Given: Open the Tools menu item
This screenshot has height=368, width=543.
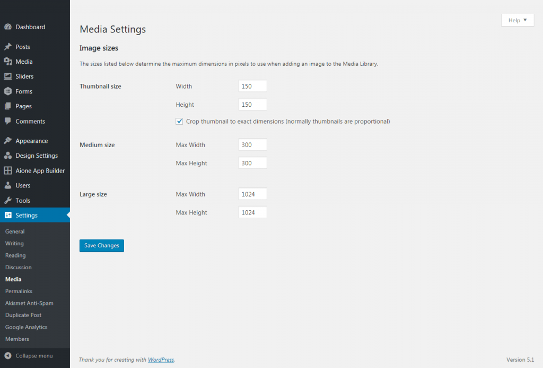Looking at the screenshot, I should coord(35,200).
